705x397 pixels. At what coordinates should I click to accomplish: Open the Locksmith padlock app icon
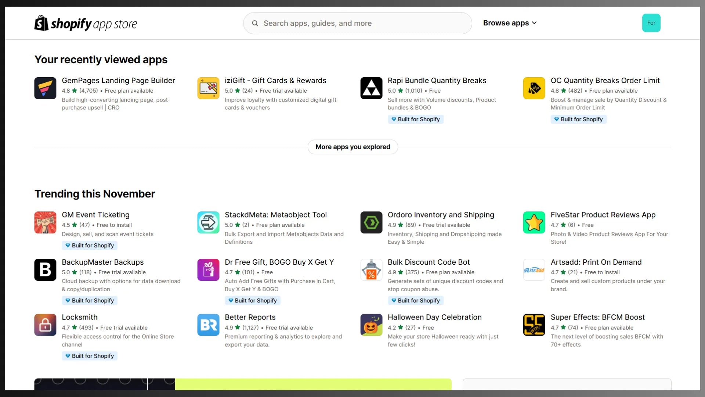tap(45, 325)
